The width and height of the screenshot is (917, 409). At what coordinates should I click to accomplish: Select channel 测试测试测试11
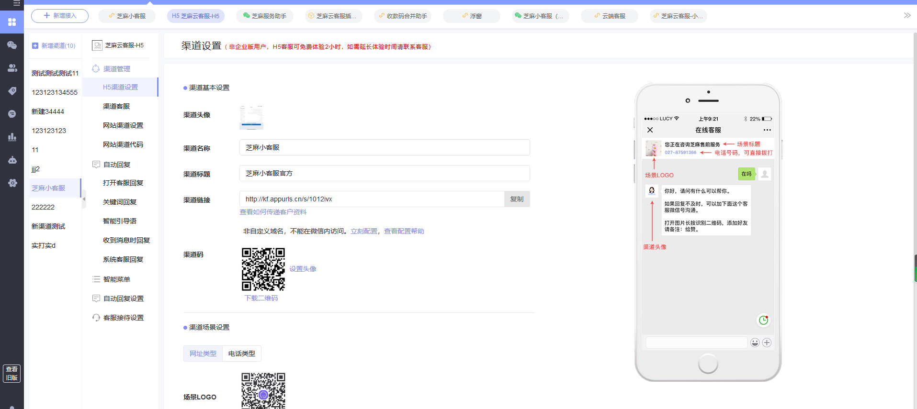(55, 73)
